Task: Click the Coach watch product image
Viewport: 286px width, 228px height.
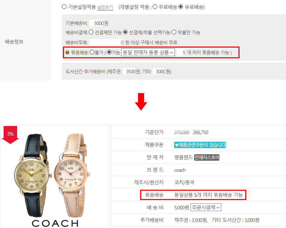Action: click(55, 177)
